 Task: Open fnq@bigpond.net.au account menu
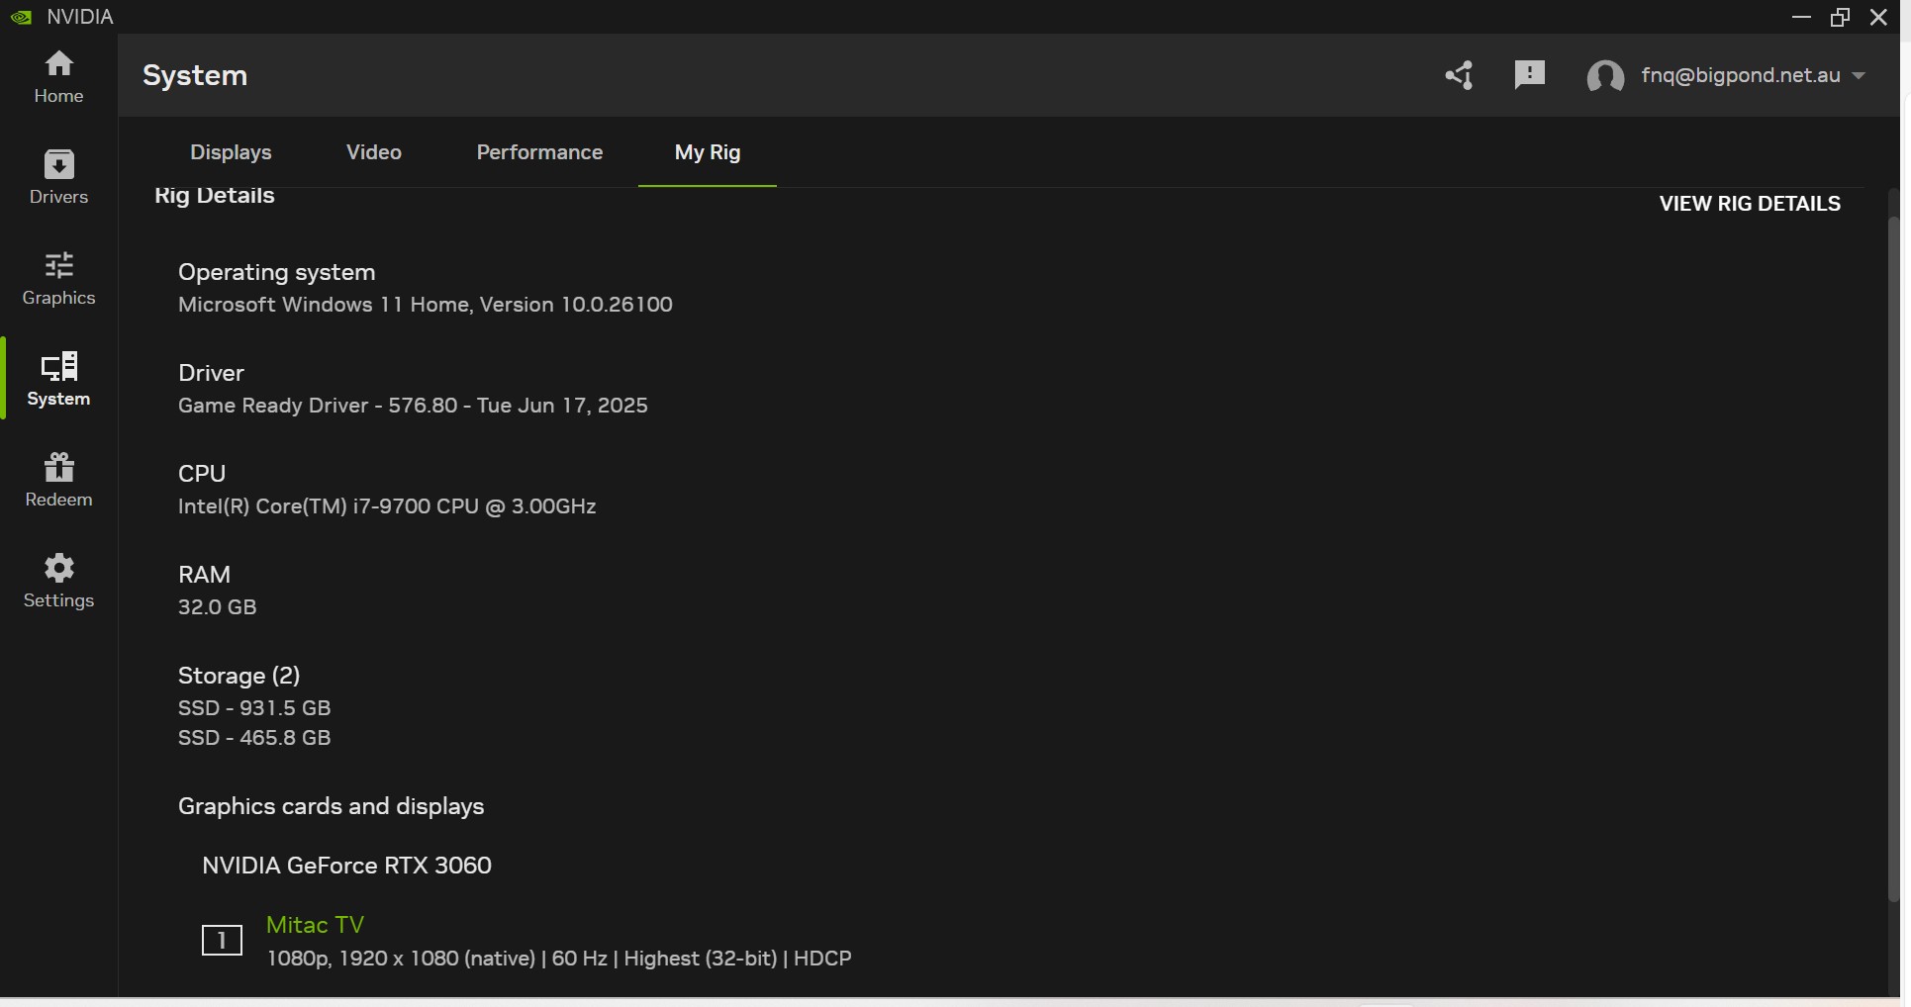pos(1740,75)
